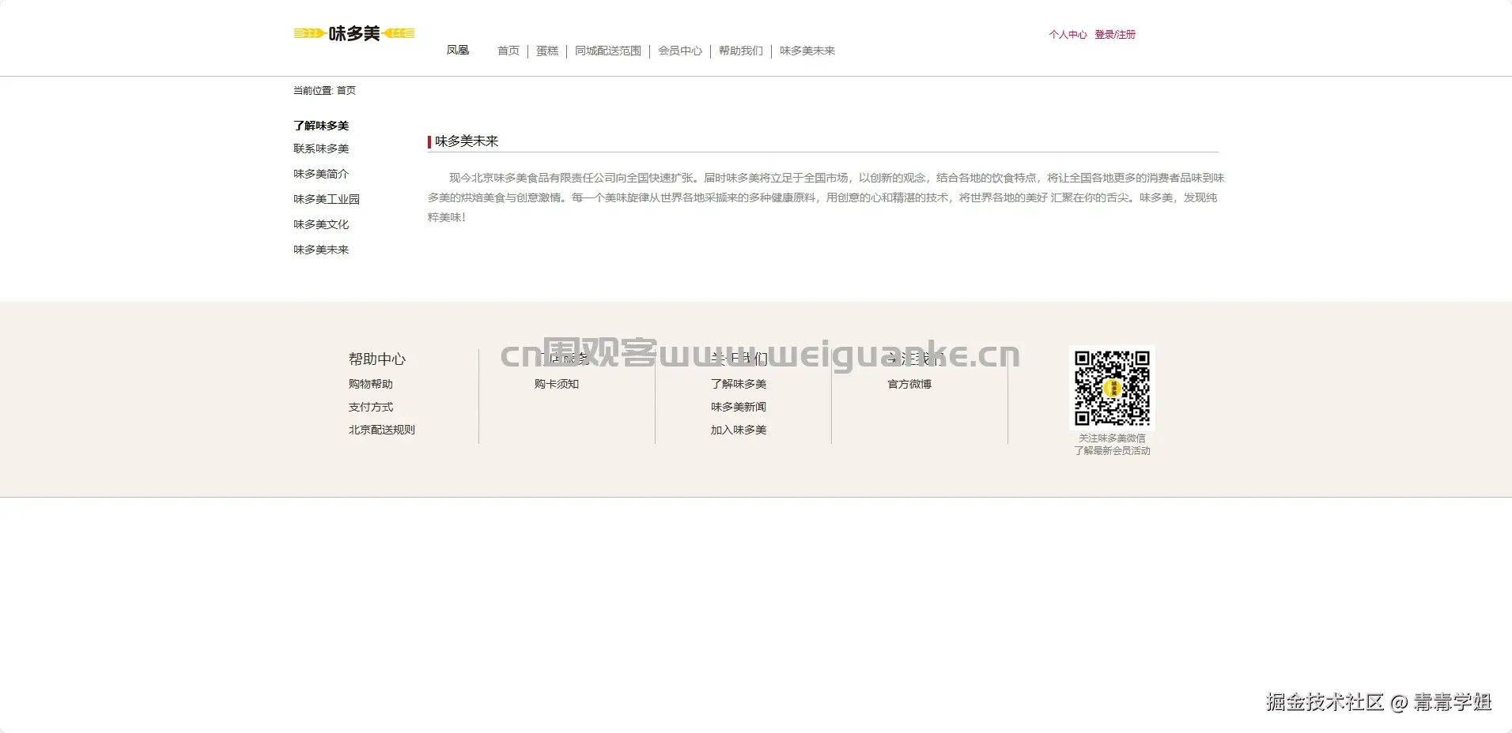Open 同城配送范围 in the navigation bar
The height and width of the screenshot is (733, 1512).
click(608, 51)
